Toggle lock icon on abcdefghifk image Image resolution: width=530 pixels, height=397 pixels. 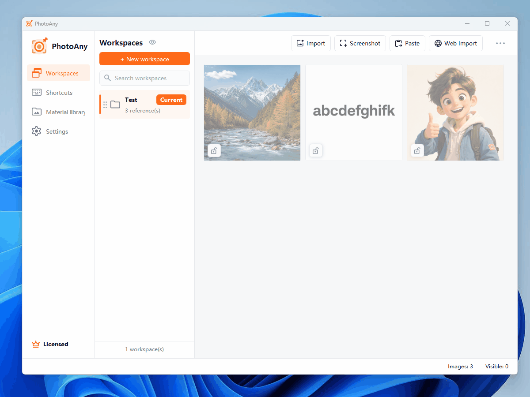coord(316,150)
